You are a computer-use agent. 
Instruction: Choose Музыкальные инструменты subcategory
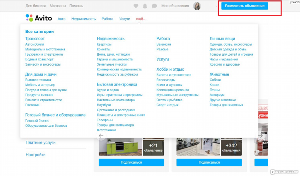click(x=177, y=95)
